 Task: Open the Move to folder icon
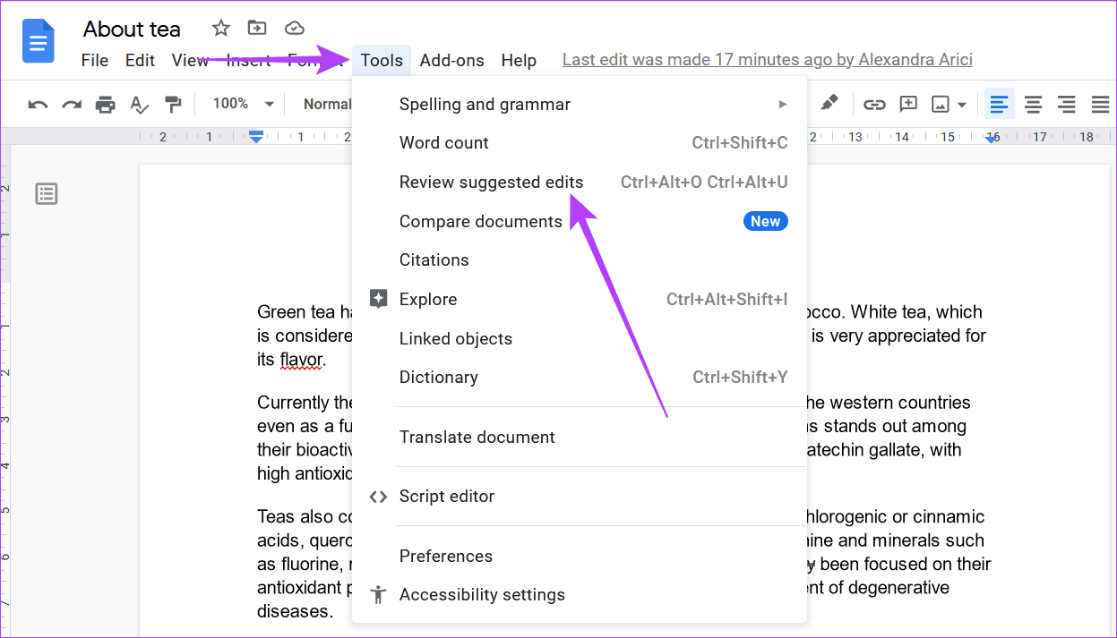pos(257,29)
